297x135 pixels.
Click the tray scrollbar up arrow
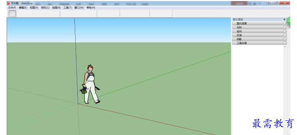coord(286,47)
